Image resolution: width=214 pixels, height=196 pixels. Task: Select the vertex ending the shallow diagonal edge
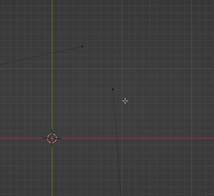(x=82, y=47)
